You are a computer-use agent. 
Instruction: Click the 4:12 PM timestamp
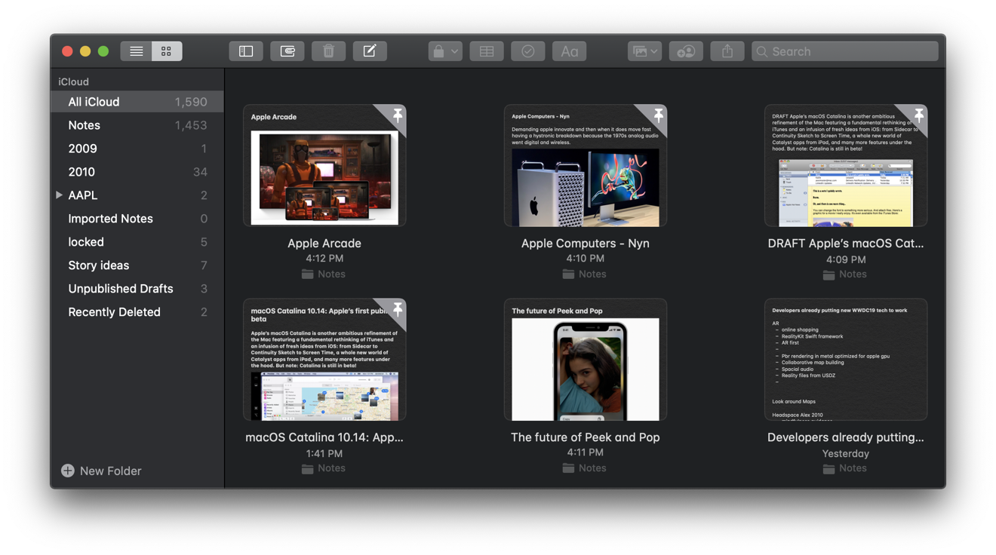(x=324, y=259)
